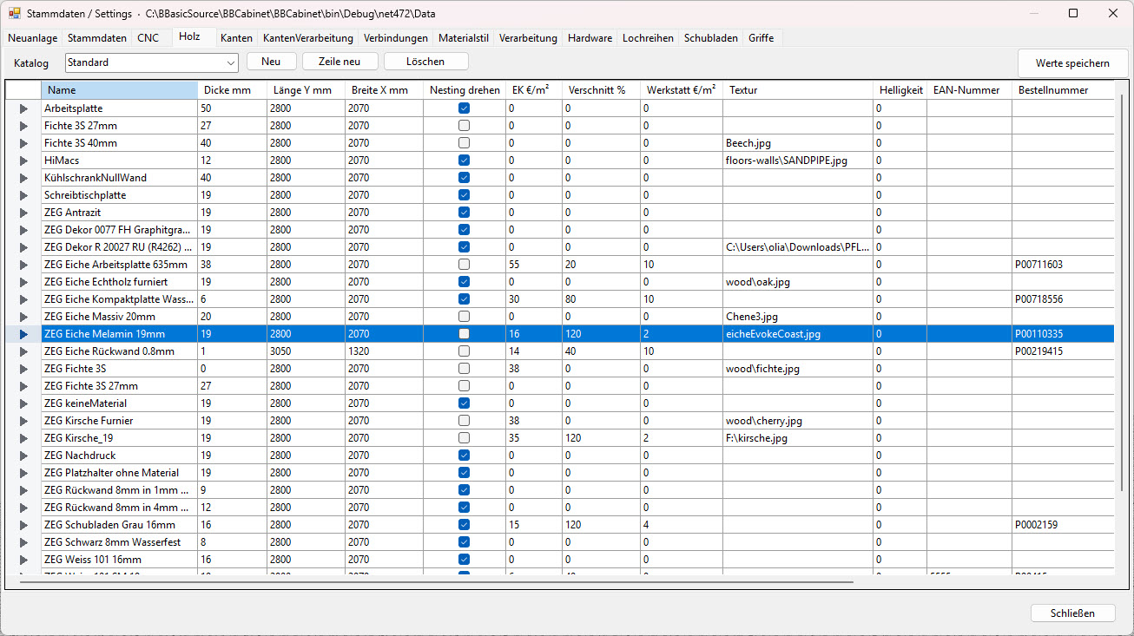Viewport: 1134px width, 636px height.
Task: Select order number P00718556
Action: [1063, 299]
